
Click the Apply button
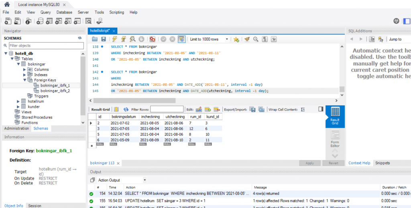click(309, 163)
